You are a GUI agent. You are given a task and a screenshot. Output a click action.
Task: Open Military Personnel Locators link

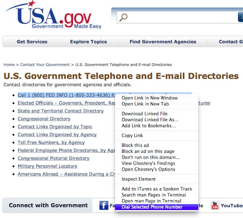click(x=47, y=166)
